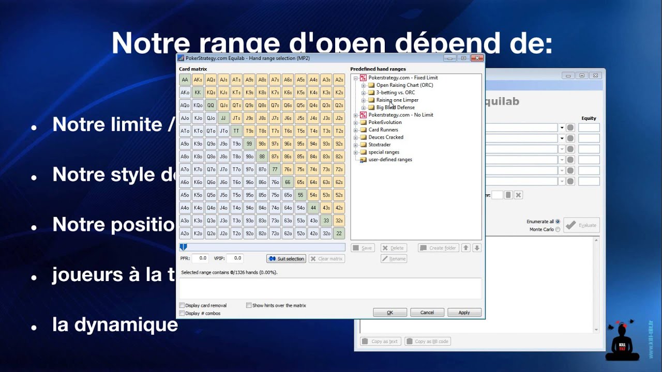The image size is (662, 372).
Task: Expand the Raising one Limper node
Action: [364, 100]
